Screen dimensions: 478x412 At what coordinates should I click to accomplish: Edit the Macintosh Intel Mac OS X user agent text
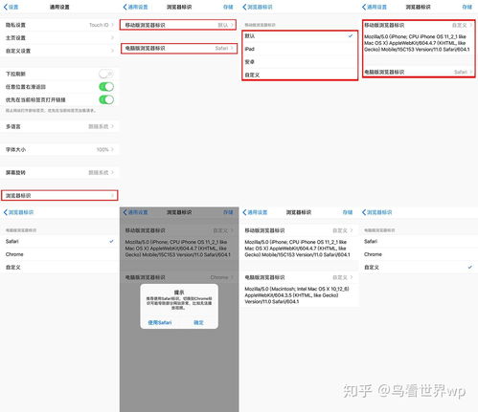297,295
